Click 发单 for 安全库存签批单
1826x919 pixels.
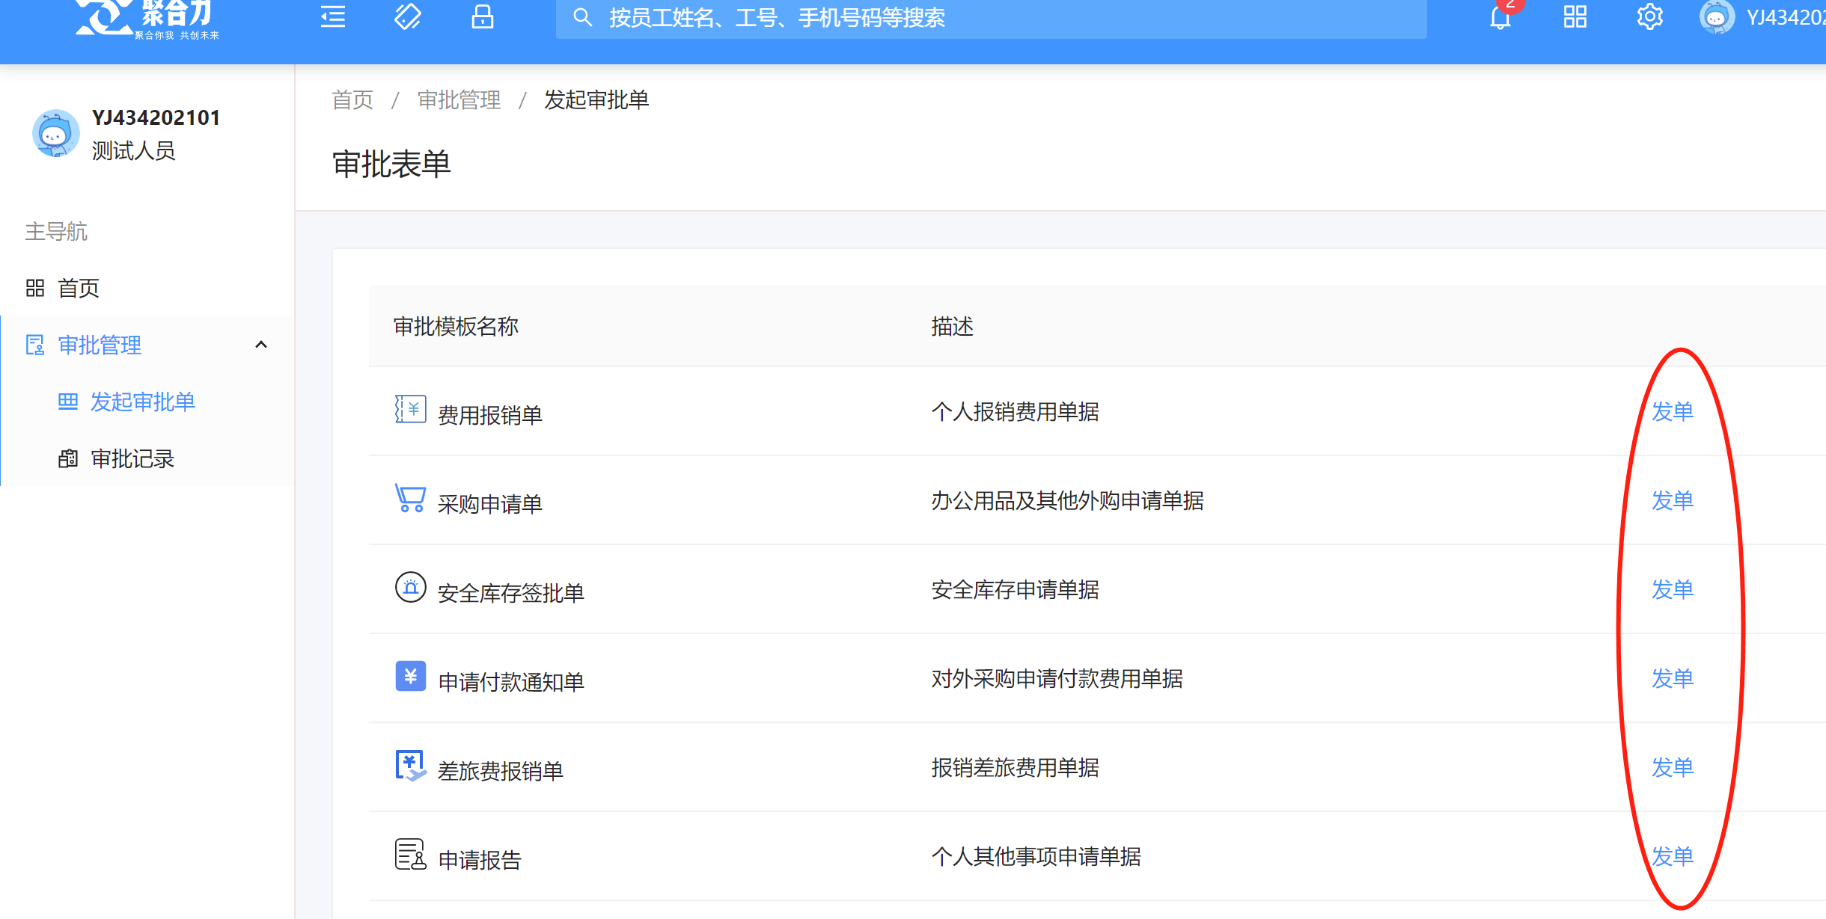click(1673, 589)
